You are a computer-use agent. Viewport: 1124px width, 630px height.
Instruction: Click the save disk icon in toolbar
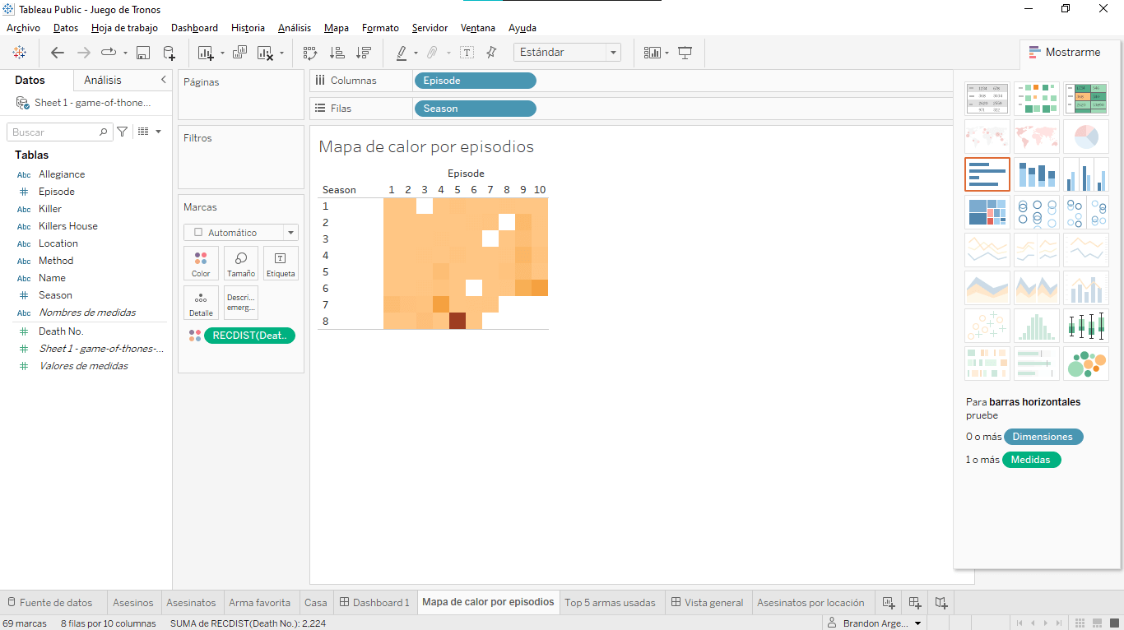pyautogui.click(x=142, y=53)
